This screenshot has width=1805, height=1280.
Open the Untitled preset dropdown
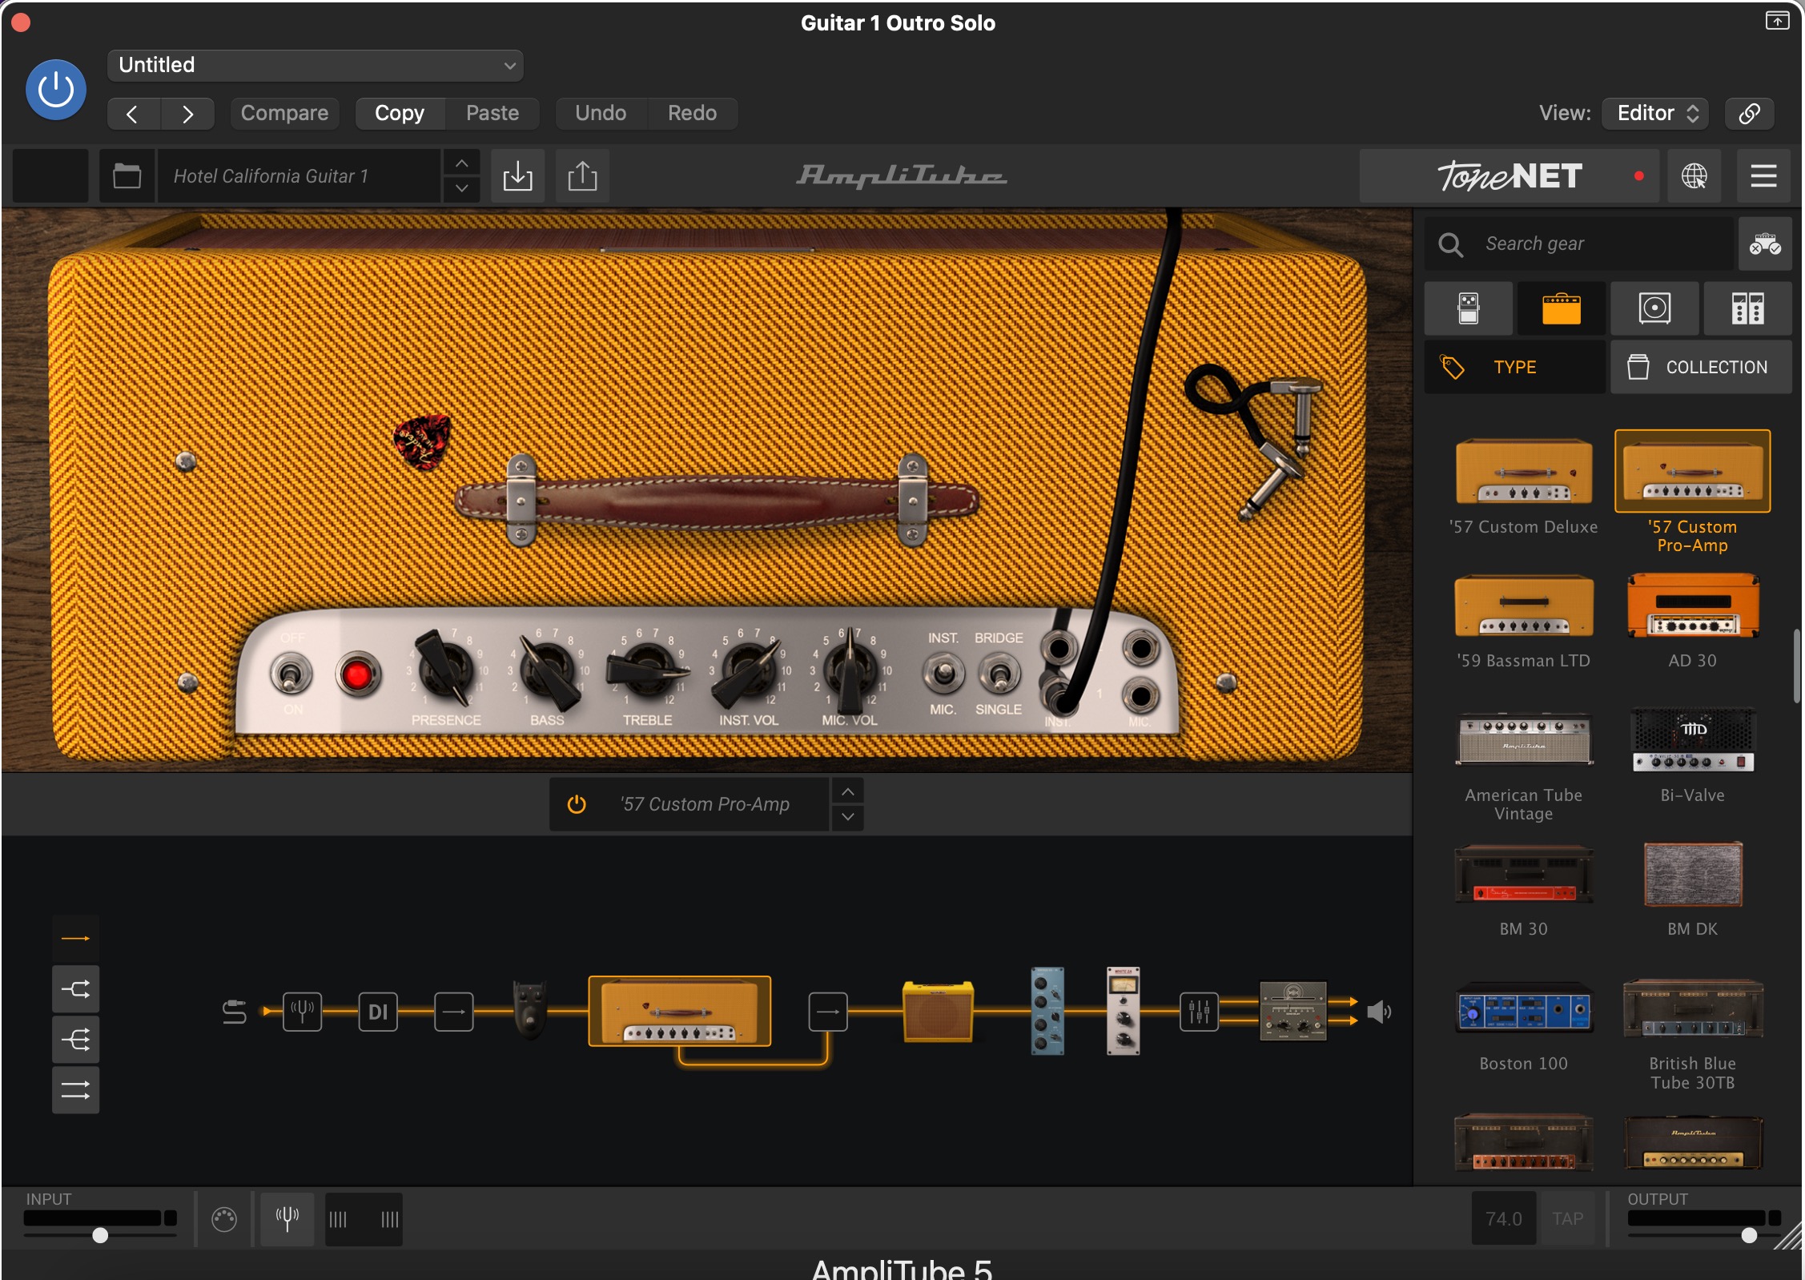315,65
